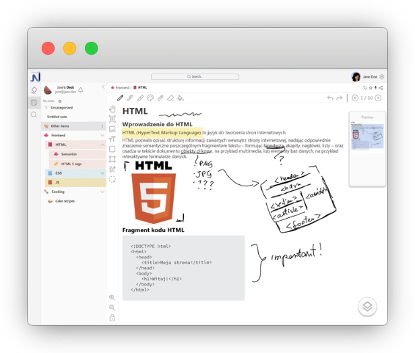Image resolution: width=415 pixels, height=353 pixels.
Task: Toggle pinning this note
Action: tap(375, 88)
